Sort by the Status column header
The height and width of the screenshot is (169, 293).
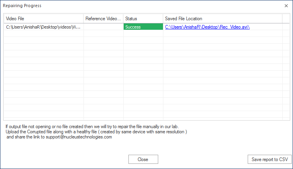coord(143,19)
